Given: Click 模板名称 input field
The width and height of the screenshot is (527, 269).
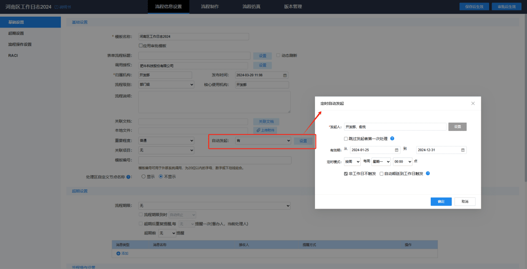Looking at the screenshot, I should [193, 37].
